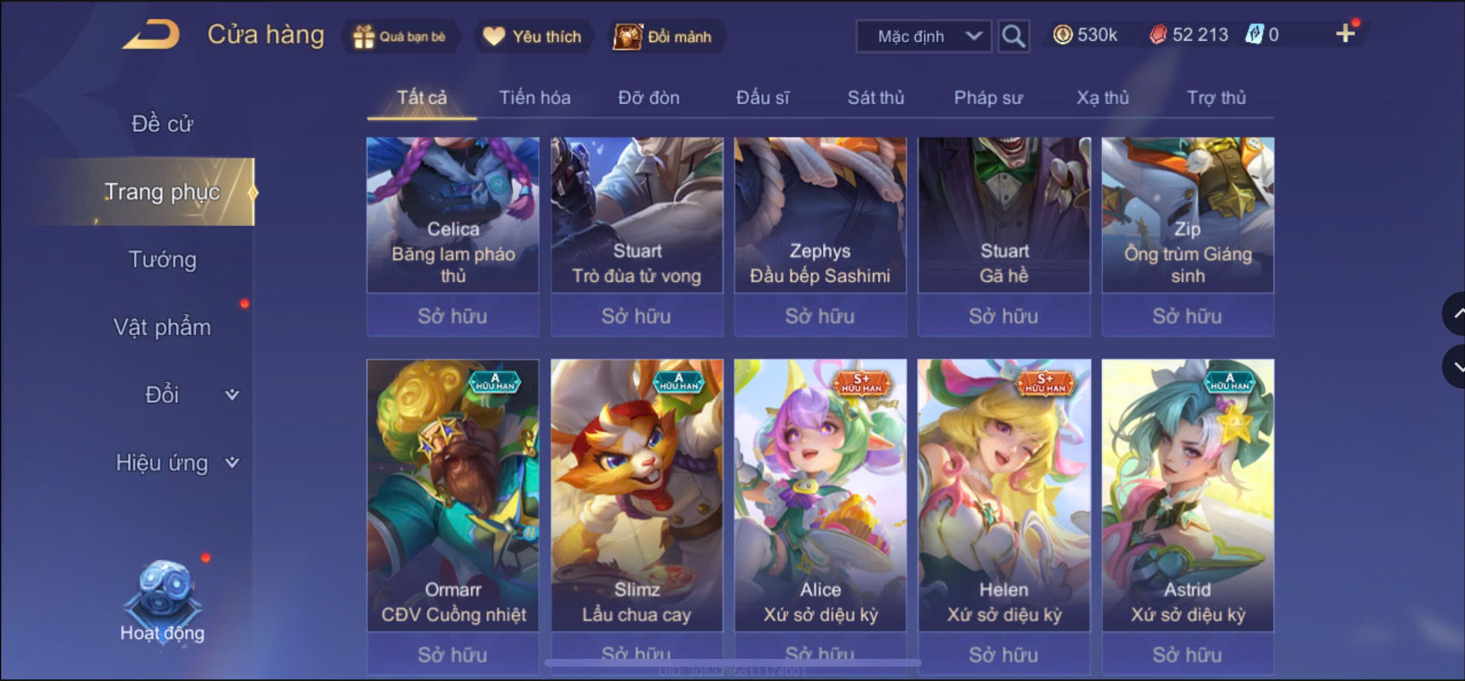Click the horizontal scroll indicator bar
Viewport: 1465px width, 681px height.
(732, 662)
